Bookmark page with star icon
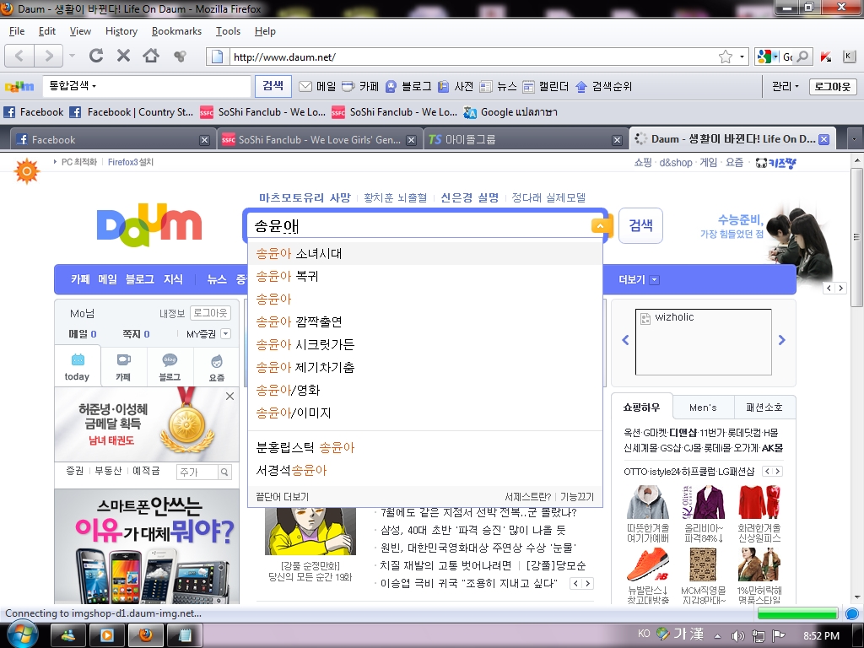 tap(726, 57)
